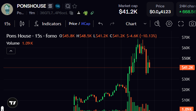This screenshot has height=111, width=196.
Task: Click the green frog icon
Action: point(85,13)
